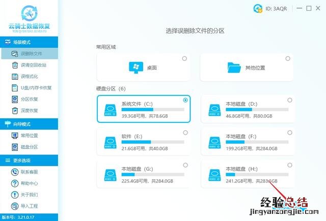Click the question mark icon beside 帮助中心
326x221 pixels.
click(15, 183)
